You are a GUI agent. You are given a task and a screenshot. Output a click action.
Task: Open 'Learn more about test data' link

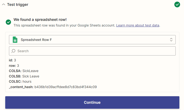[138, 25]
